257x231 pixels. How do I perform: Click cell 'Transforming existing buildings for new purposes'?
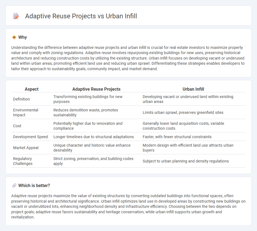(96, 99)
